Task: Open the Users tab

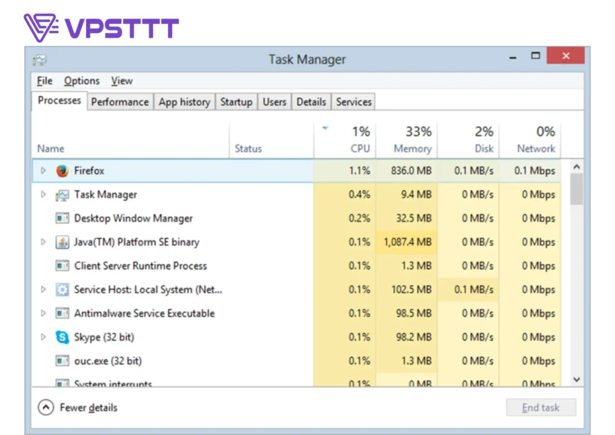Action: 274,102
